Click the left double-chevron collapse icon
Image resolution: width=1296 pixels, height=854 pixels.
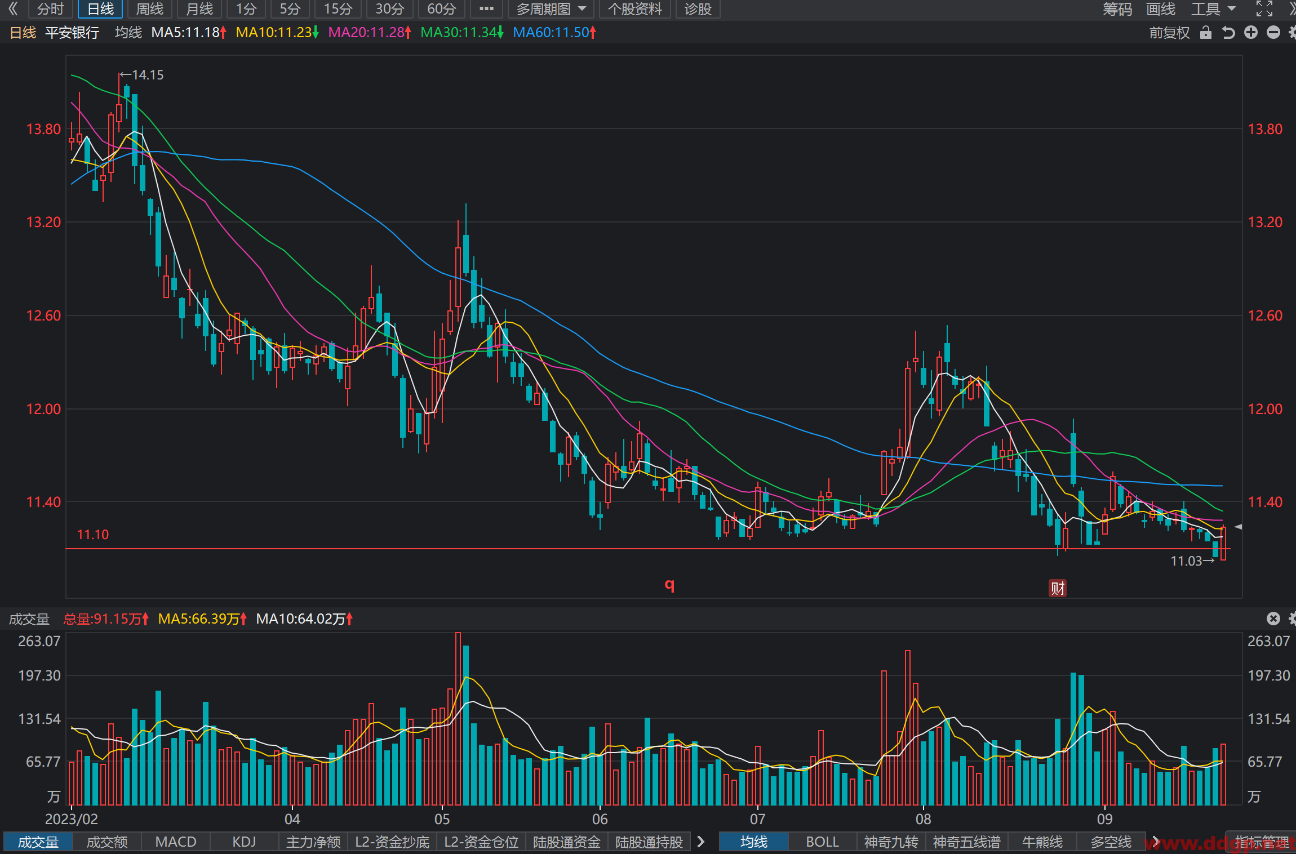[x=13, y=8]
